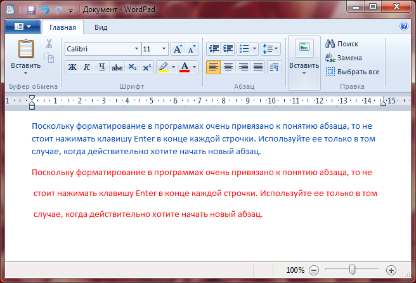Center the text alignment
The height and width of the screenshot is (283, 416).
(228, 67)
